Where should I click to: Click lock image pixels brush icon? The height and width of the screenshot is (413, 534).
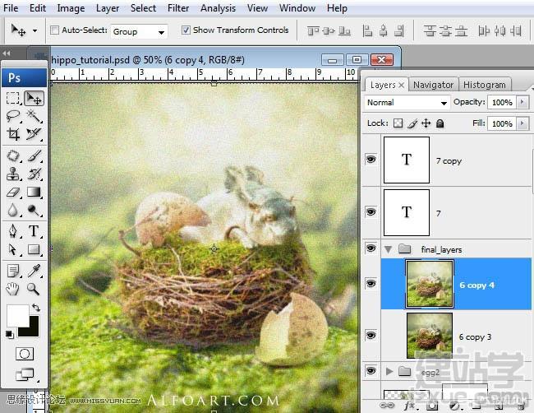click(412, 123)
